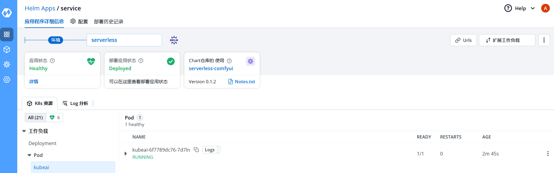
Task: Open the cube sidebar icon
Action: (7, 50)
